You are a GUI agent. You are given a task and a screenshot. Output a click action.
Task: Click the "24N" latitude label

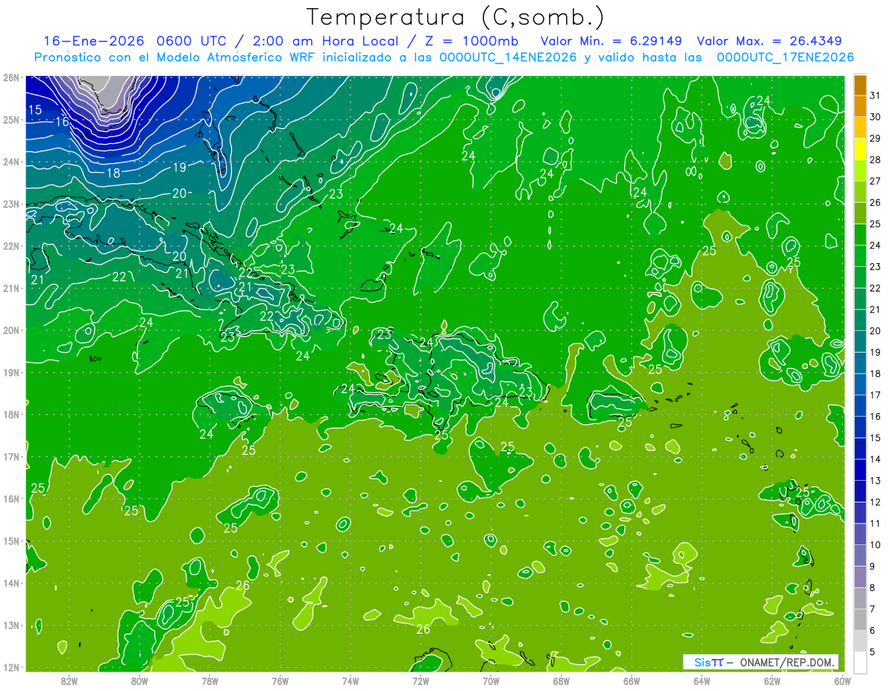click(x=10, y=162)
